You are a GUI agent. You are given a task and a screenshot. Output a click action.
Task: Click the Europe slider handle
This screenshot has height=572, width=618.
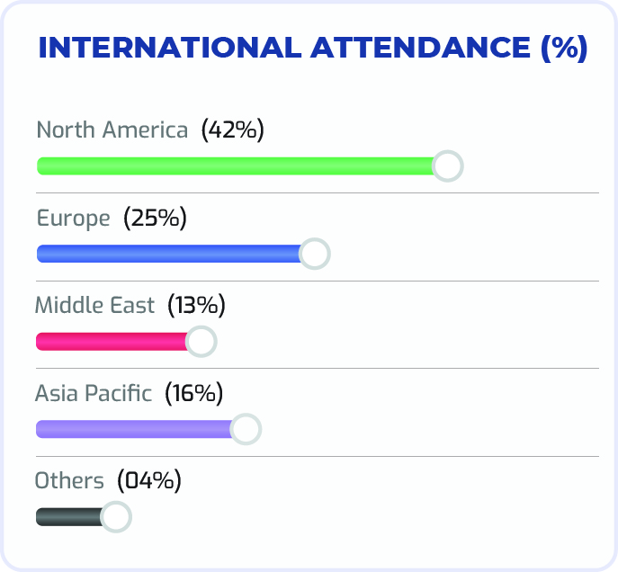point(314,255)
